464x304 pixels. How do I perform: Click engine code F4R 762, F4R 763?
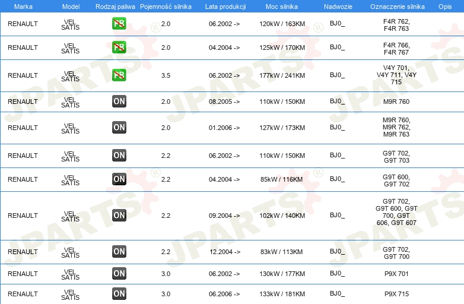tap(396, 25)
